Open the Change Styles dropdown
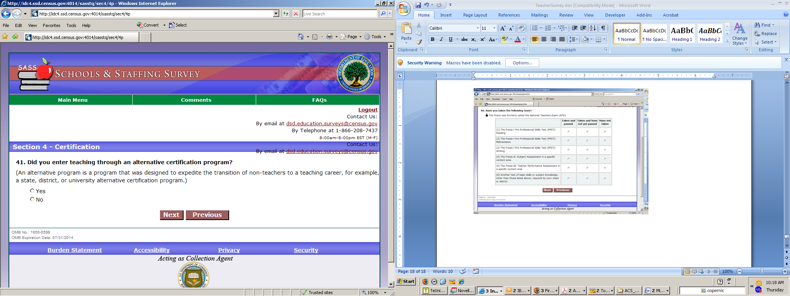This screenshot has width=790, height=296. tap(739, 34)
